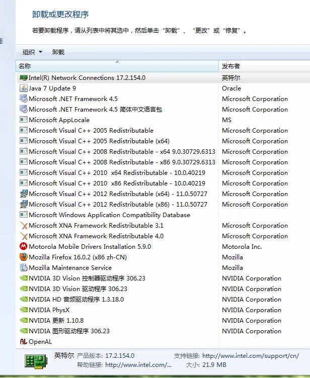Click Microsoft Corporation publisher in XNA 3.1 row
310x378 pixels.
point(255,225)
